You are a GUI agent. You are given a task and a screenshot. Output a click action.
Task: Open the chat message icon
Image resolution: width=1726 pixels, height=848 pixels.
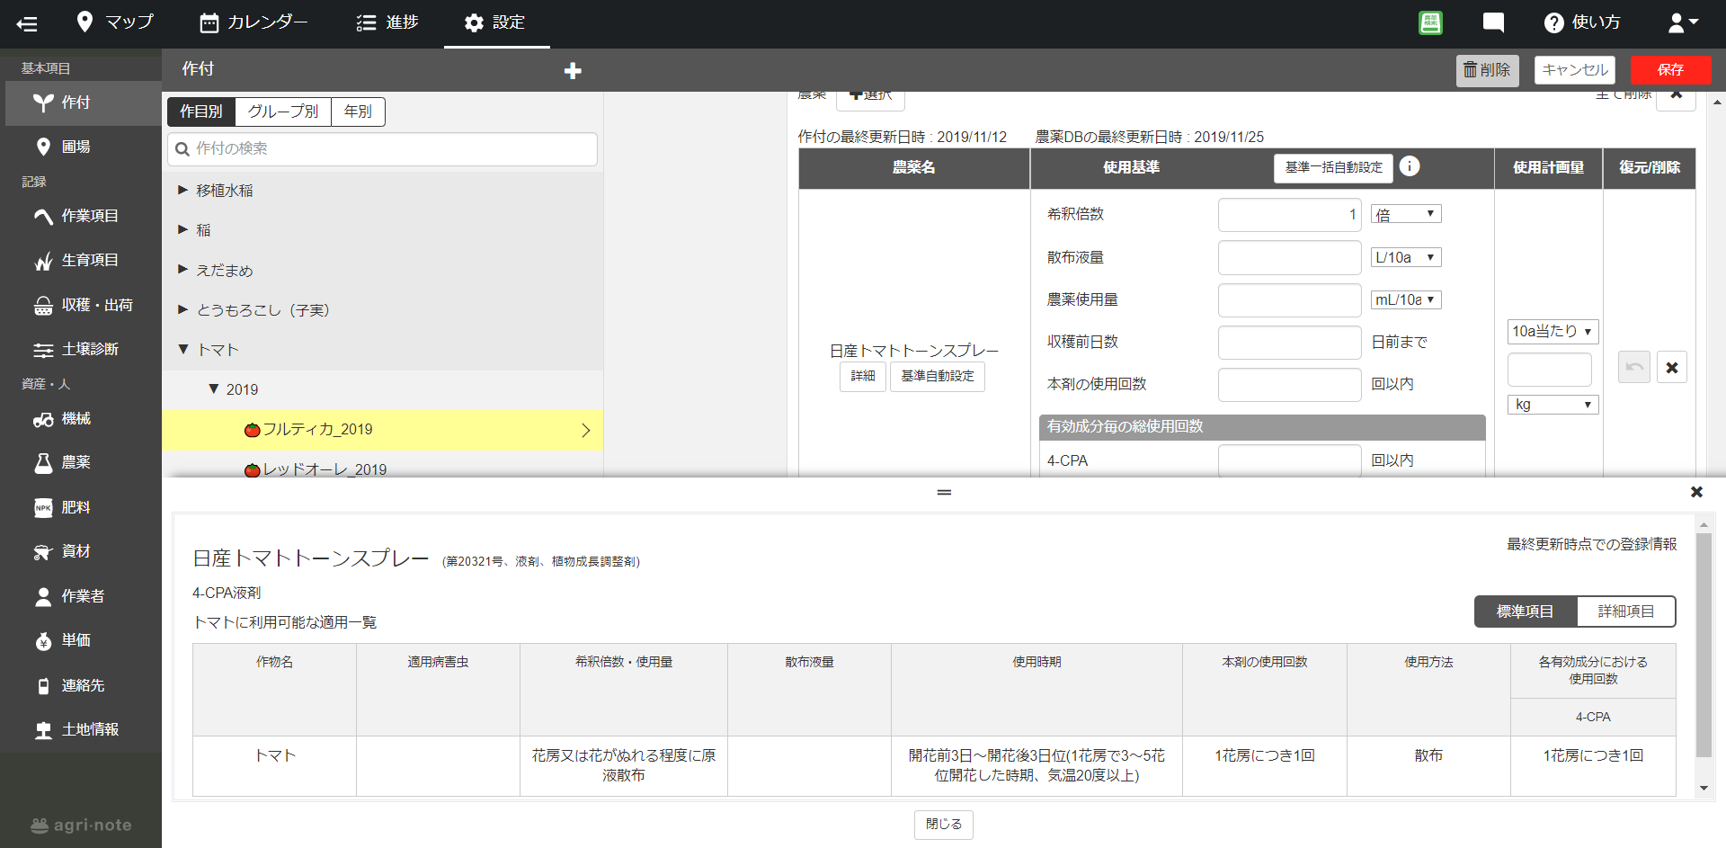click(x=1493, y=22)
